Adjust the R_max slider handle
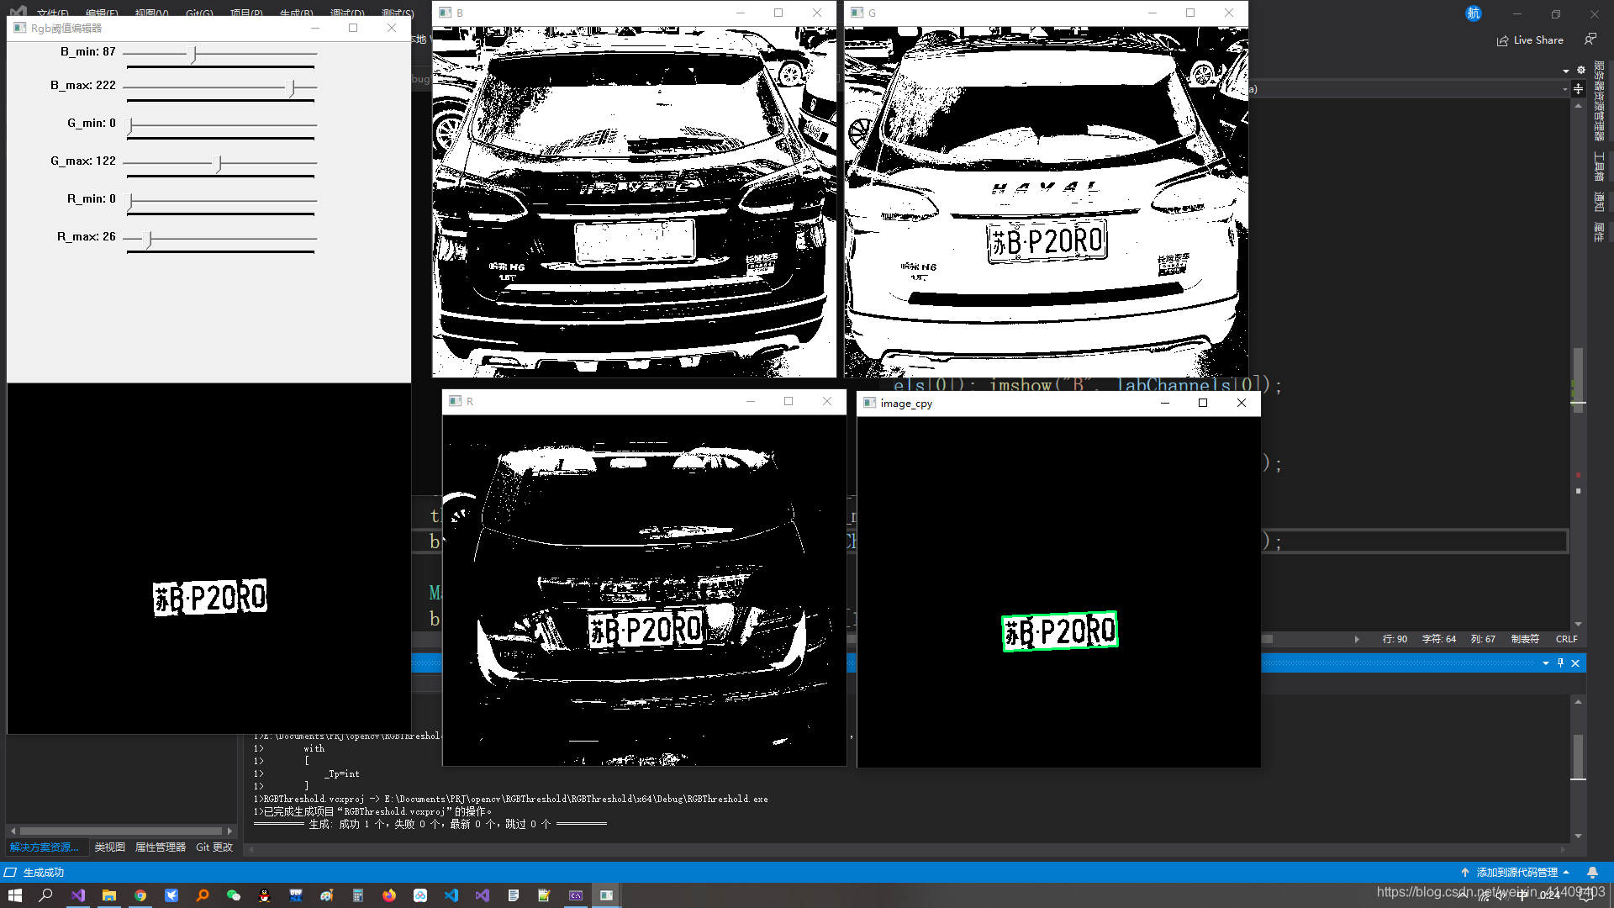The width and height of the screenshot is (1614, 908). tap(149, 239)
